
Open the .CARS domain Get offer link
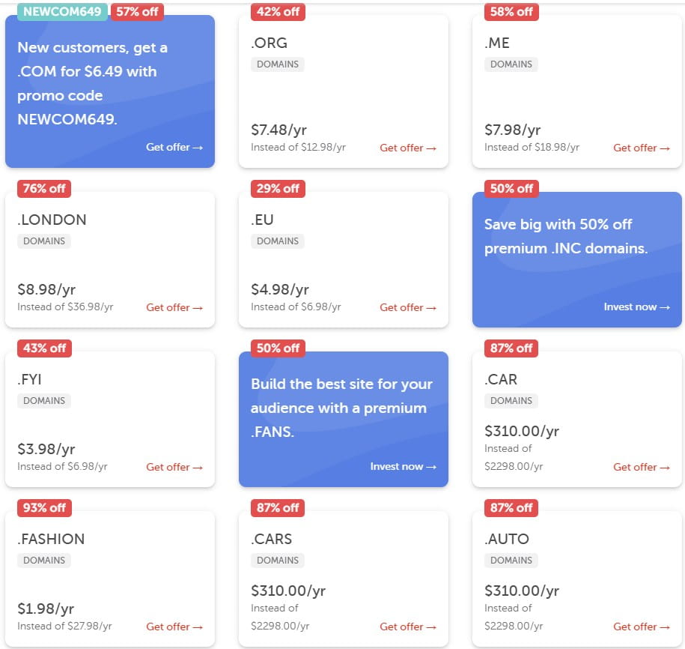(x=408, y=627)
